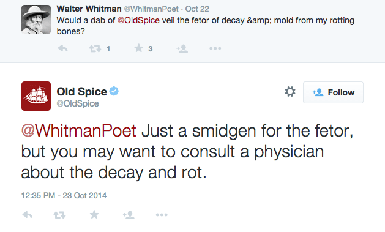
Task: Click the Oct 22 date link
Action: coord(197,9)
